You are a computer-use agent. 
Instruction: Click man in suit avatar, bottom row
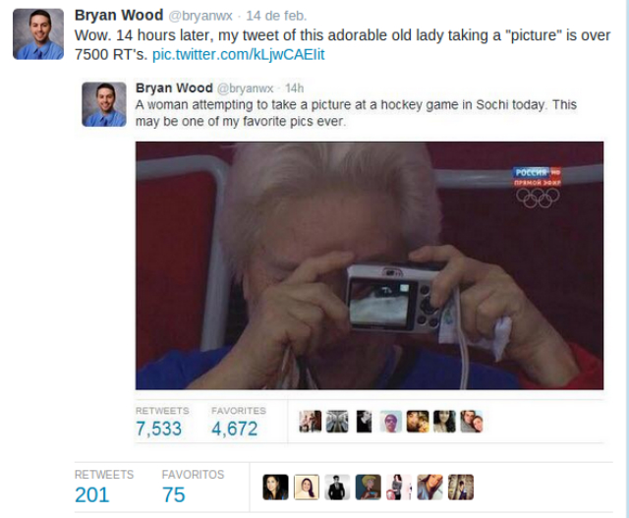337,488
